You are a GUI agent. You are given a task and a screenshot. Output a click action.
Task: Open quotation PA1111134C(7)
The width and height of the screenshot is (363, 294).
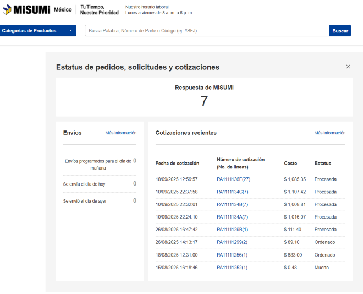coord(233,192)
